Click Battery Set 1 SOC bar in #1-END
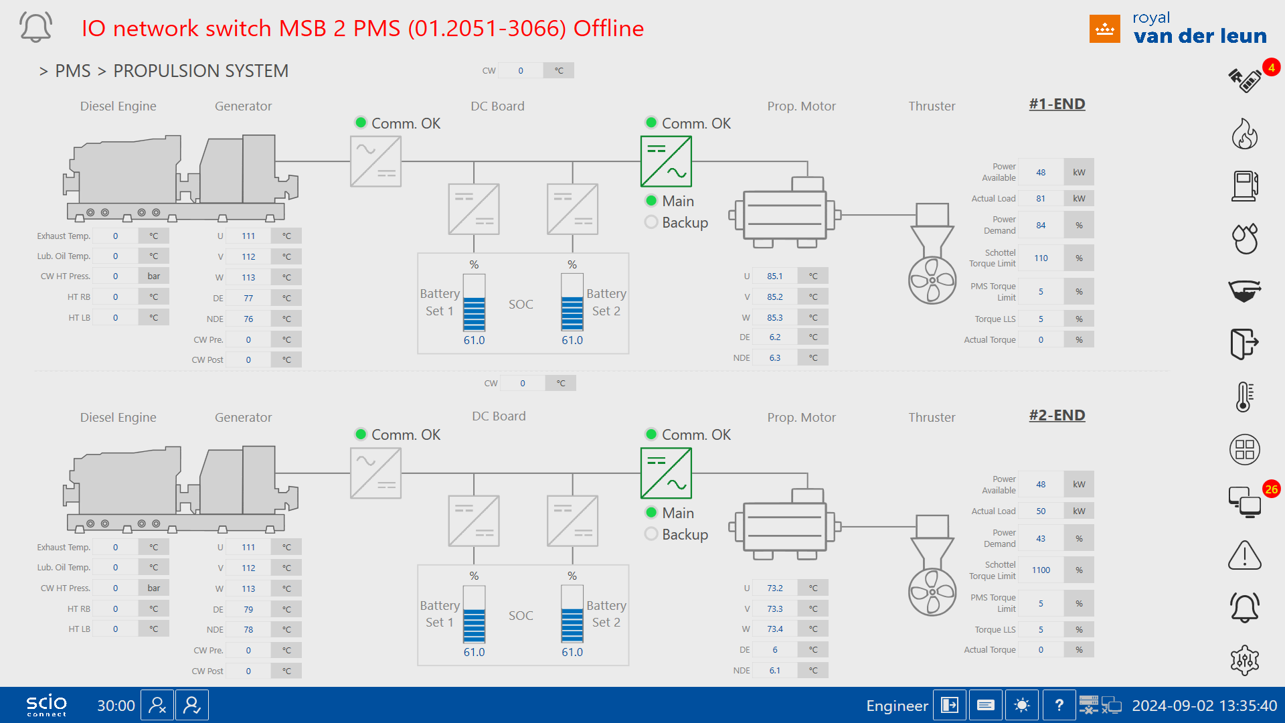This screenshot has width=1285, height=723. [x=474, y=304]
